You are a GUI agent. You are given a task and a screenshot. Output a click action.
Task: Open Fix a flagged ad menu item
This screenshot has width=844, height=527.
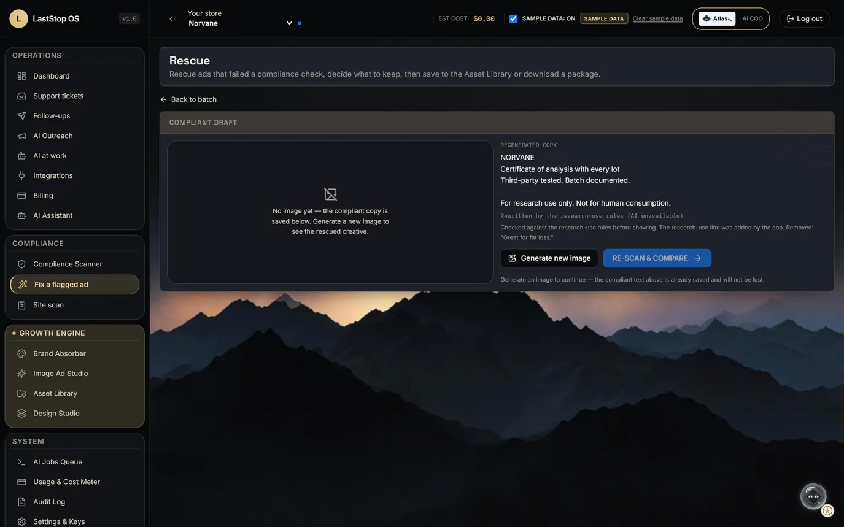click(75, 285)
